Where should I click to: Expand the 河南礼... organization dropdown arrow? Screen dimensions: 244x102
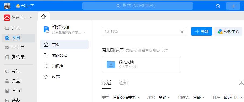[31, 17]
